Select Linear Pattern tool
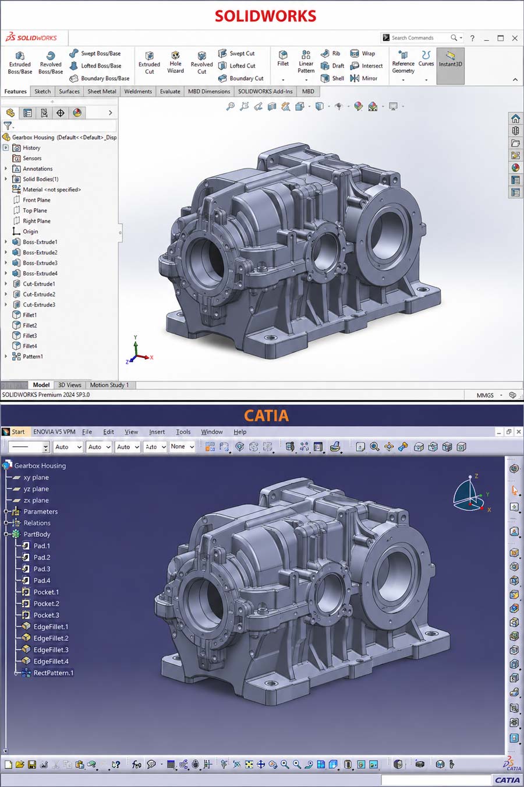Screen dimensions: 524x787 [306, 62]
